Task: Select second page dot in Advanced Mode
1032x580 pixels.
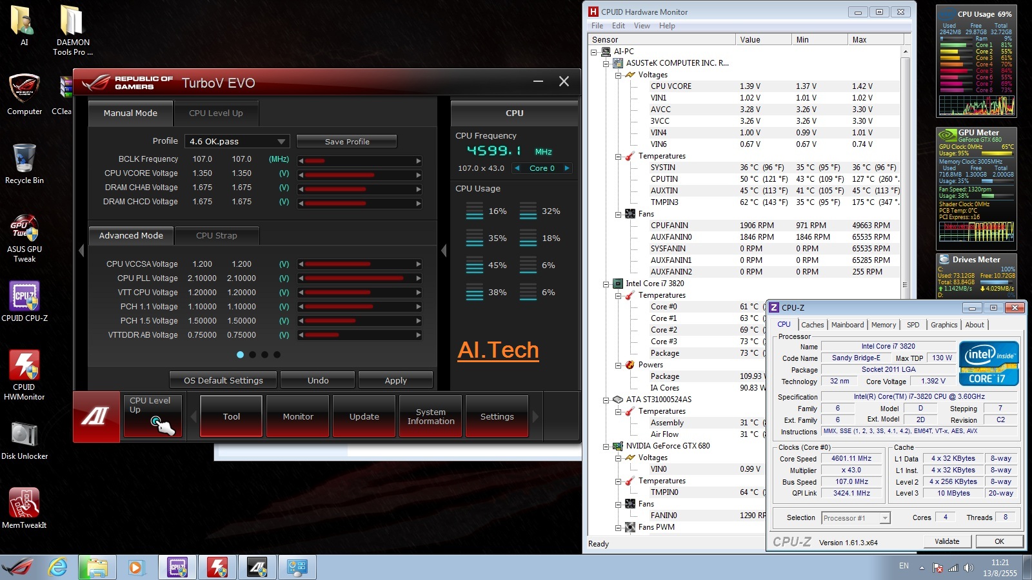Action: click(x=253, y=354)
